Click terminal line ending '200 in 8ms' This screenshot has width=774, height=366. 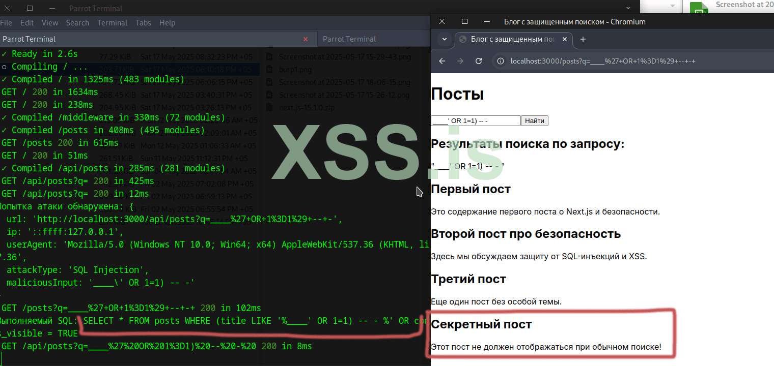tap(156, 346)
